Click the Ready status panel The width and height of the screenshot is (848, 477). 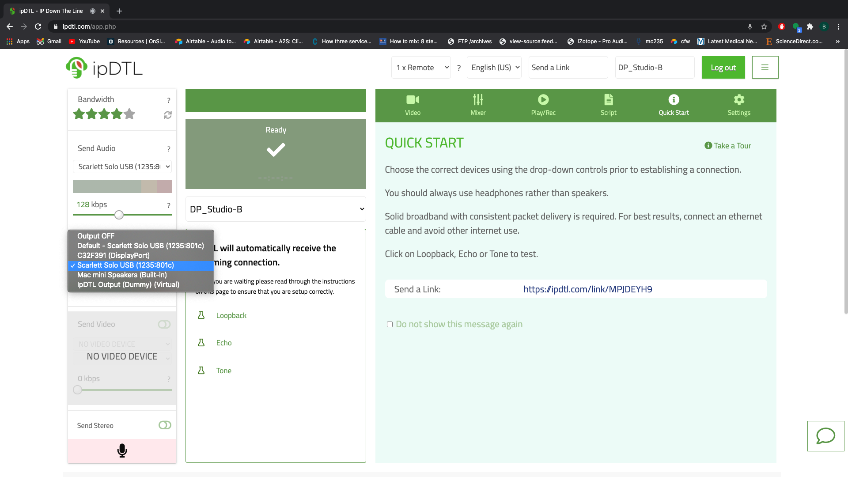(276, 154)
